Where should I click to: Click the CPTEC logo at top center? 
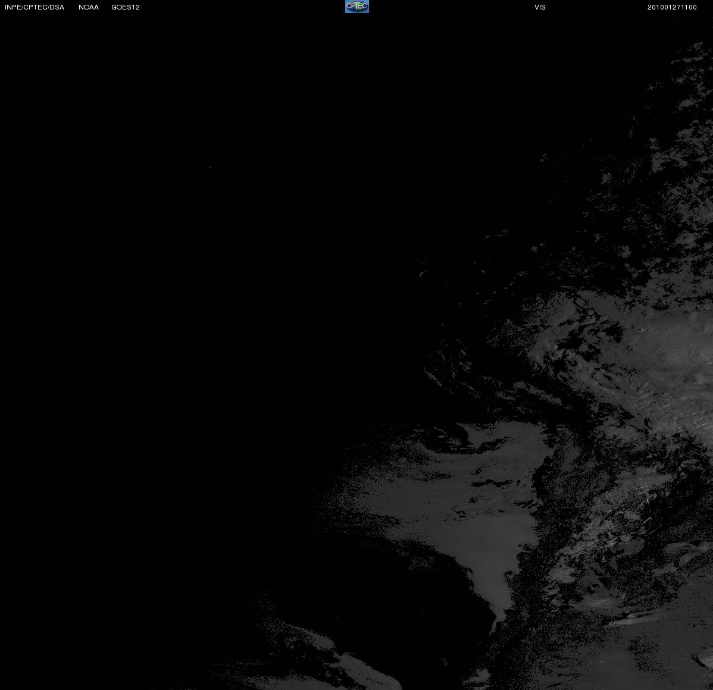357,7
